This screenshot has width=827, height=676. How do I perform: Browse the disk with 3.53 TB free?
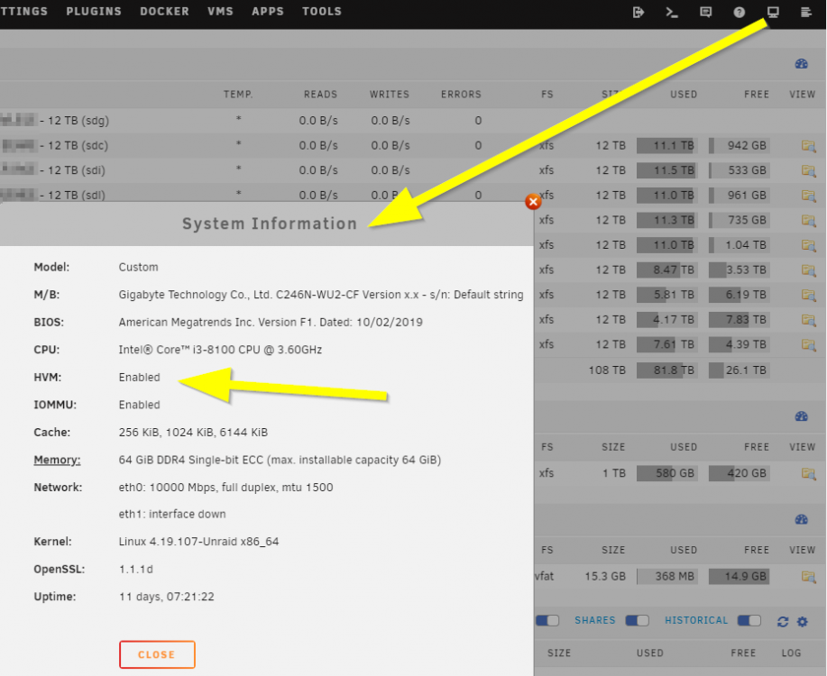click(x=809, y=270)
